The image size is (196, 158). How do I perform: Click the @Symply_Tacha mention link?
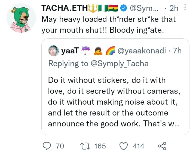tap(119, 63)
